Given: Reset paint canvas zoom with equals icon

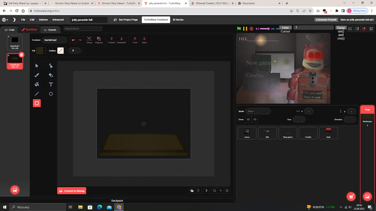Looking at the screenshot, I should click(x=221, y=191).
